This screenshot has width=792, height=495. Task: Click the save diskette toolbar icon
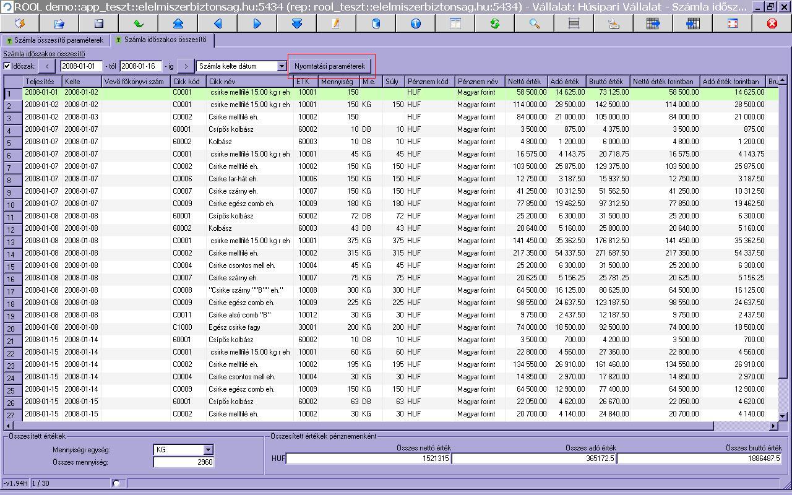pos(99,24)
